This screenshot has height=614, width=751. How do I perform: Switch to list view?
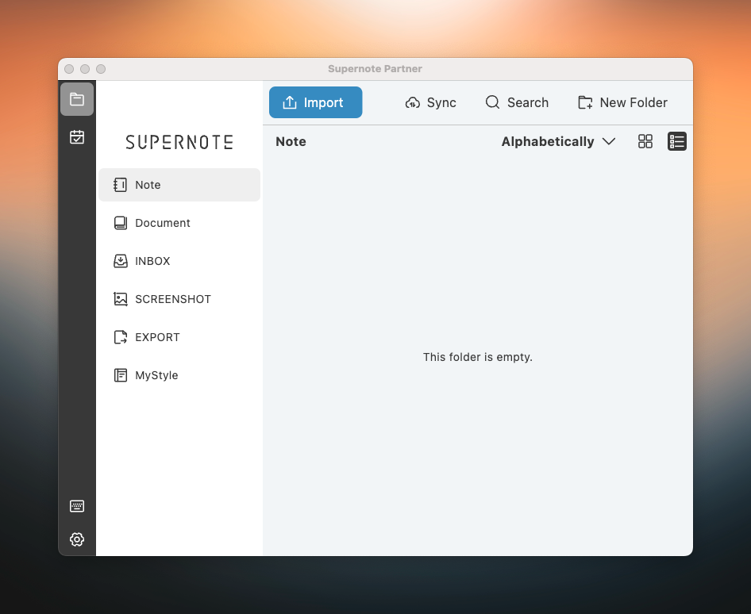pyautogui.click(x=676, y=141)
